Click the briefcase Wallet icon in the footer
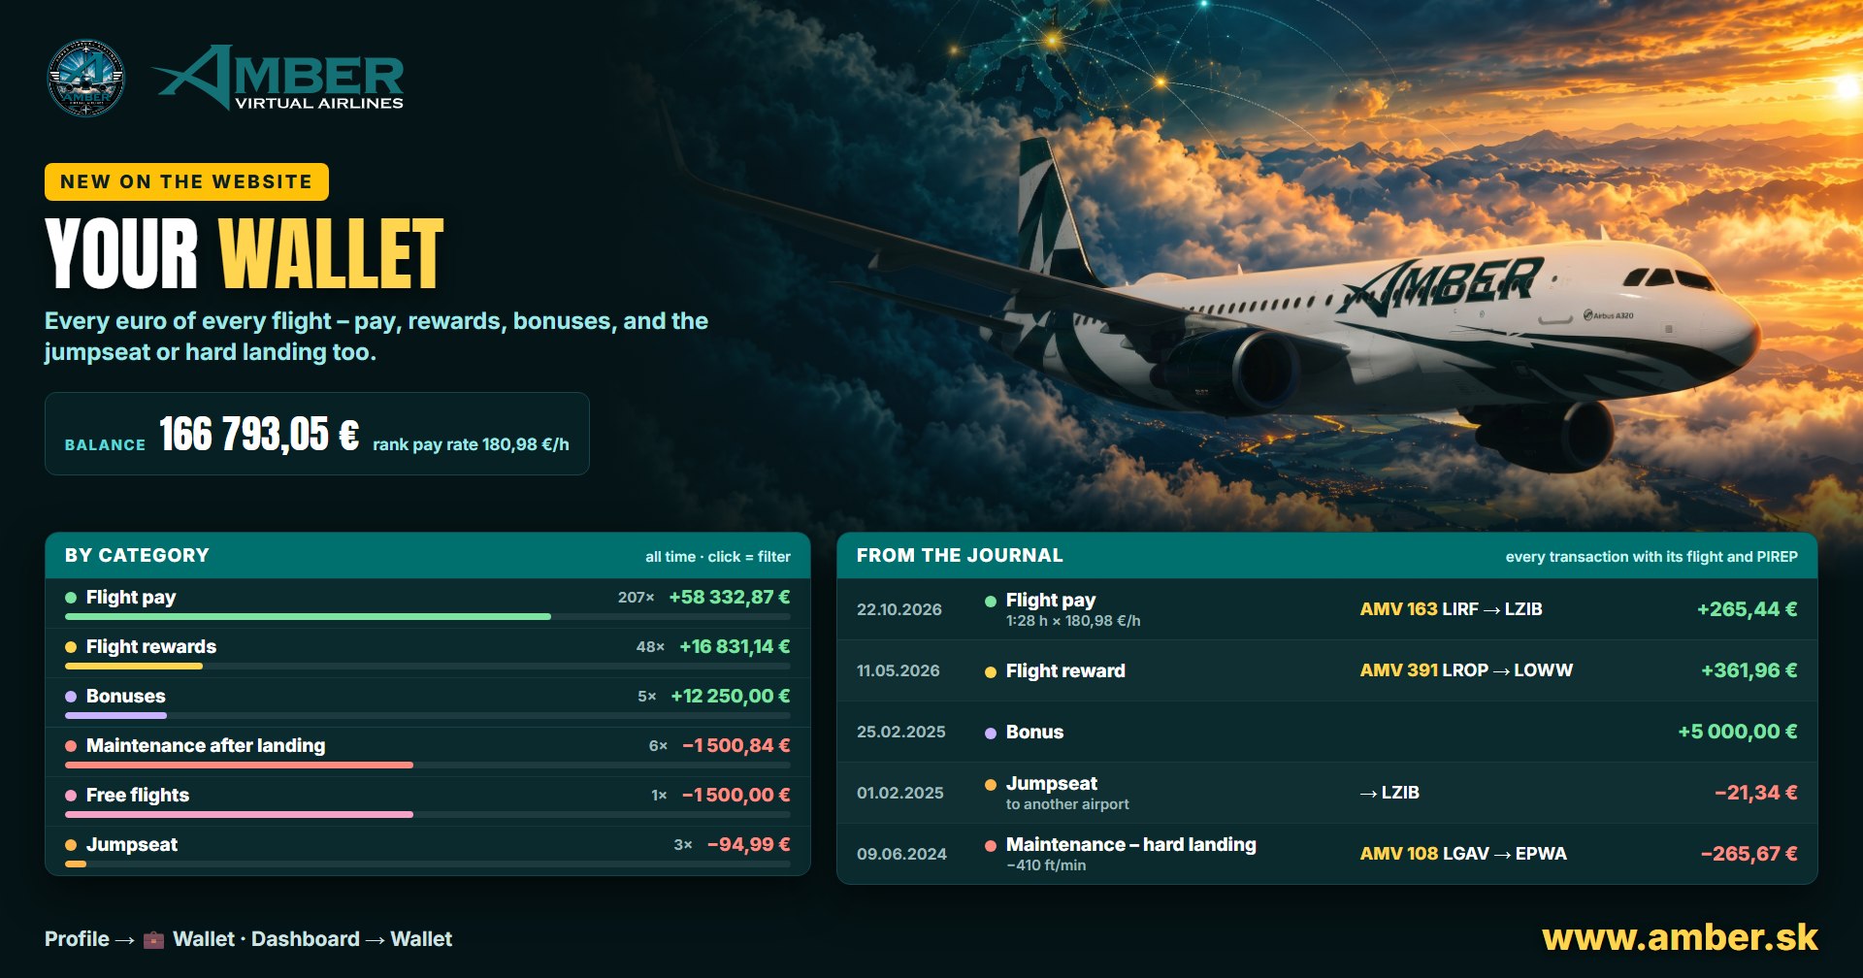The width and height of the screenshot is (1863, 978). pos(153,939)
